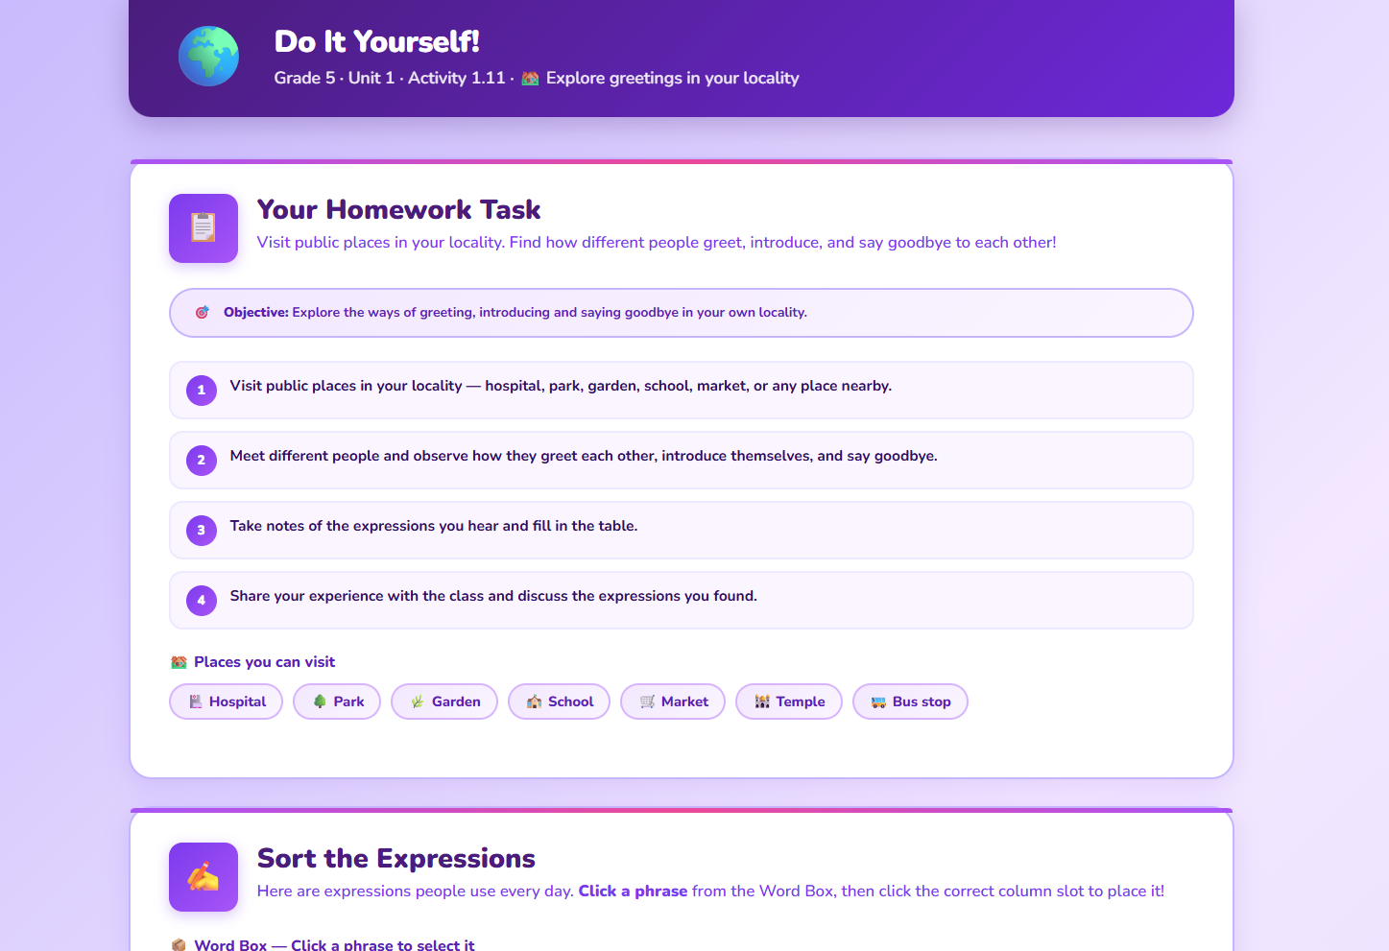Click the temple icon in Temple chip
The image size is (1389, 951).
click(762, 701)
